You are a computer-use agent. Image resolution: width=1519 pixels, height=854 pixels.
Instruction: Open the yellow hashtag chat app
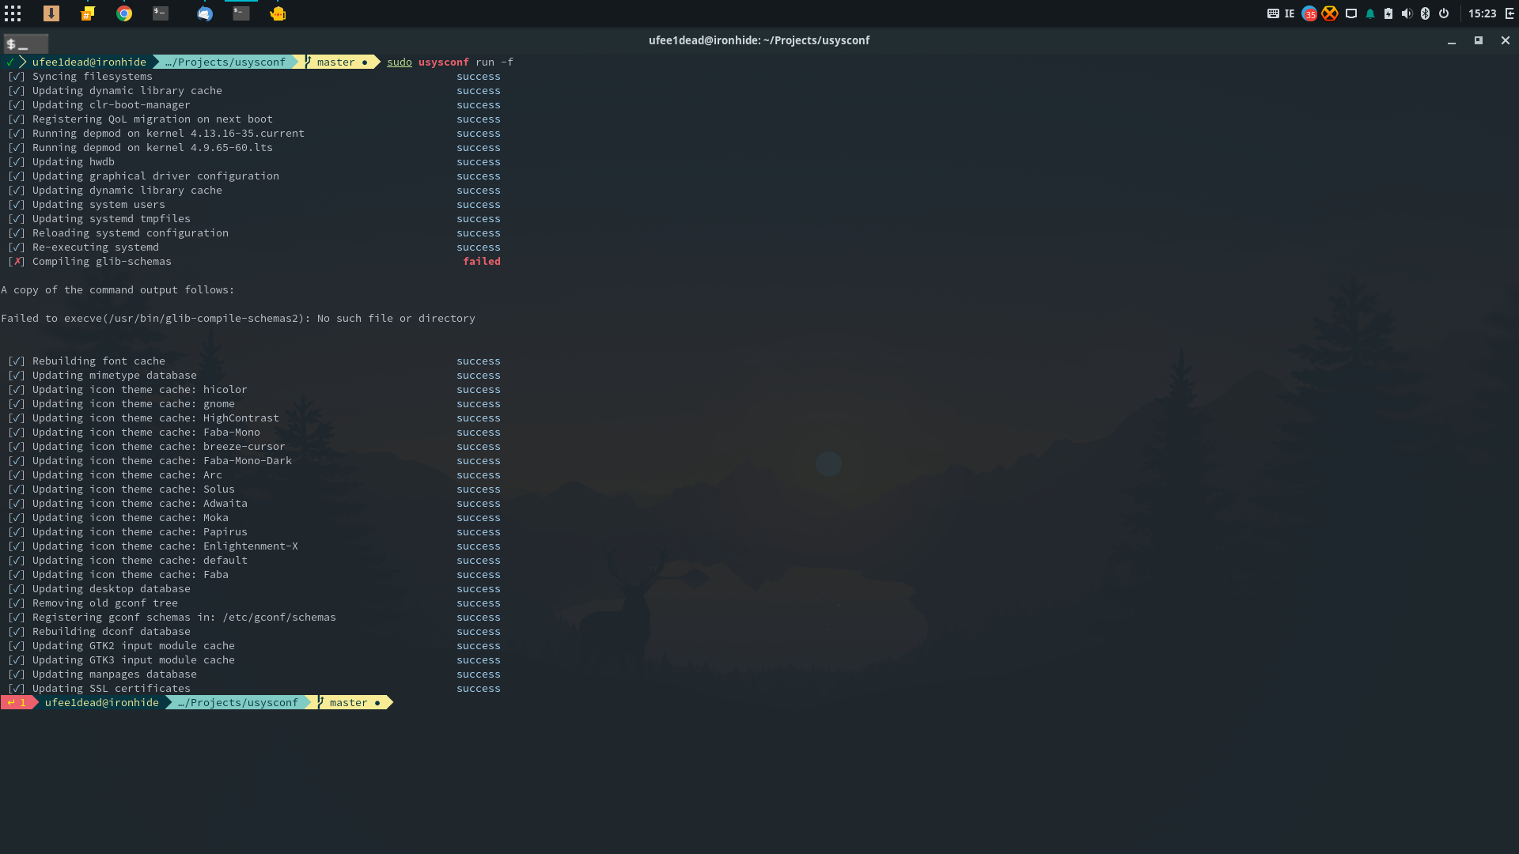[x=88, y=13]
